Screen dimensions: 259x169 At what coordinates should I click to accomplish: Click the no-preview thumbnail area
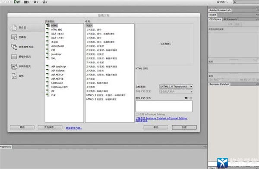pos(164,44)
